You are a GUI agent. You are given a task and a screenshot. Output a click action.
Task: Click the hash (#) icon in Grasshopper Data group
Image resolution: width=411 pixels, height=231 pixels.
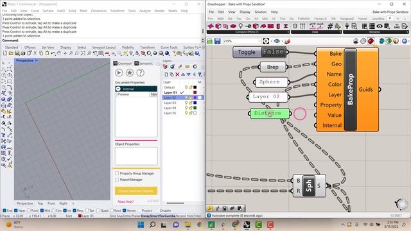tap(330, 26)
